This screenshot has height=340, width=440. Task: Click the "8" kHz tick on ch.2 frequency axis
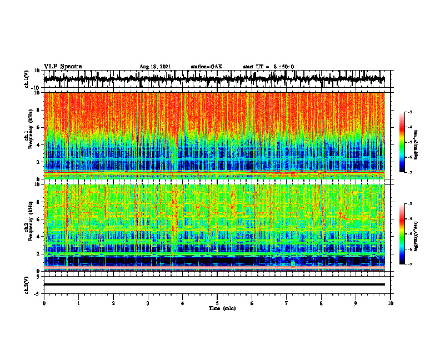[38, 202]
